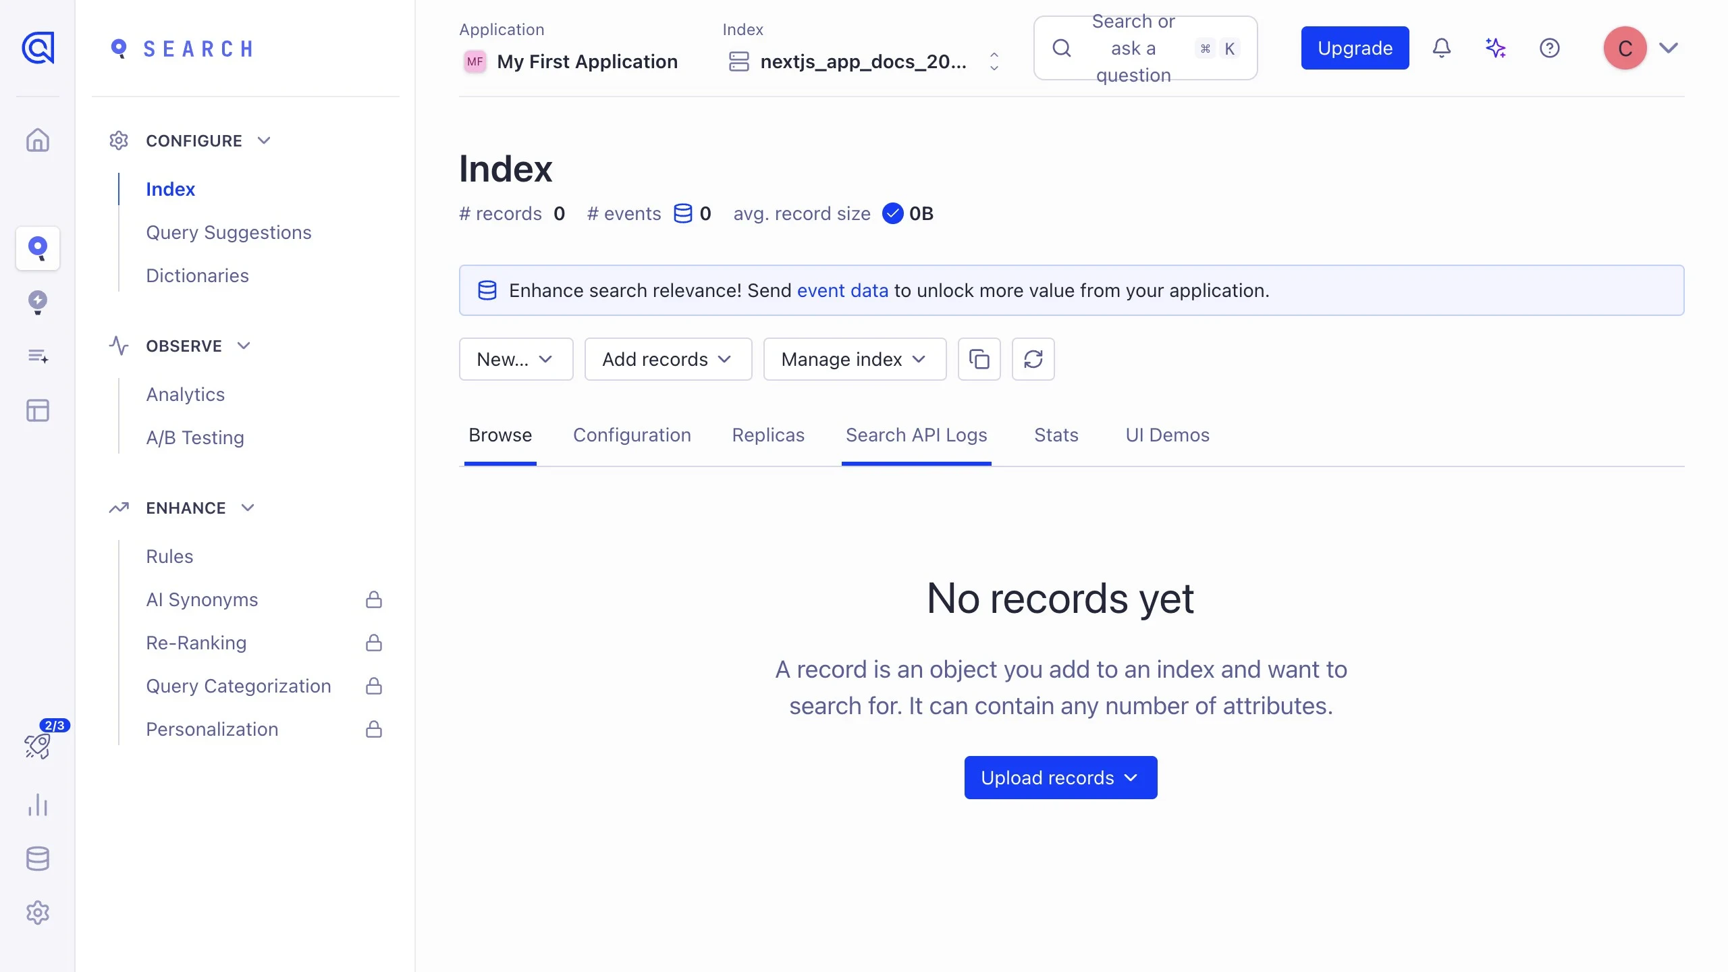
Task: Open the help question mark icon
Action: point(1550,48)
